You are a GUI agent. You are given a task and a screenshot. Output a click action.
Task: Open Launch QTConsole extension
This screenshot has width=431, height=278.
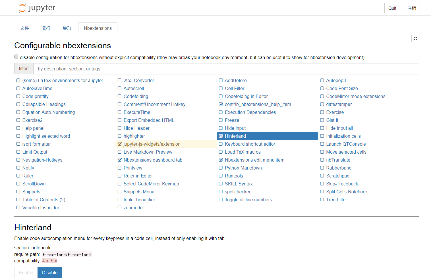(346, 144)
